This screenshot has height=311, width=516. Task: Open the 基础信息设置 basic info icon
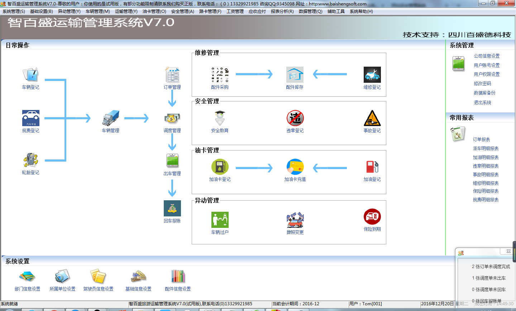point(138,276)
